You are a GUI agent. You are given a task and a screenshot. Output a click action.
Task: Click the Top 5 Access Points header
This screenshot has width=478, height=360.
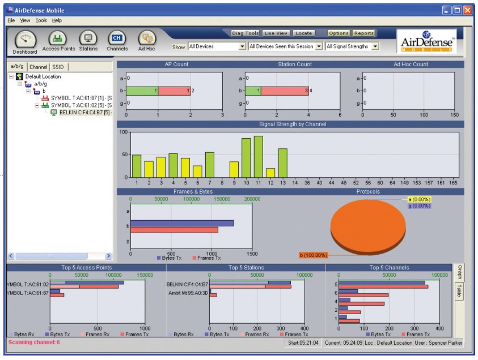(x=87, y=268)
